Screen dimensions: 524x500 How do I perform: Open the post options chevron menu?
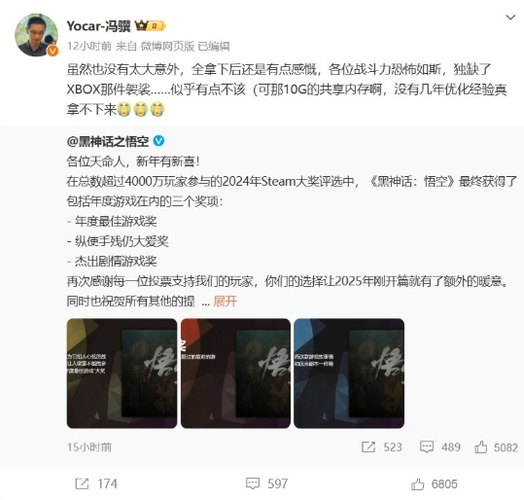point(510,18)
